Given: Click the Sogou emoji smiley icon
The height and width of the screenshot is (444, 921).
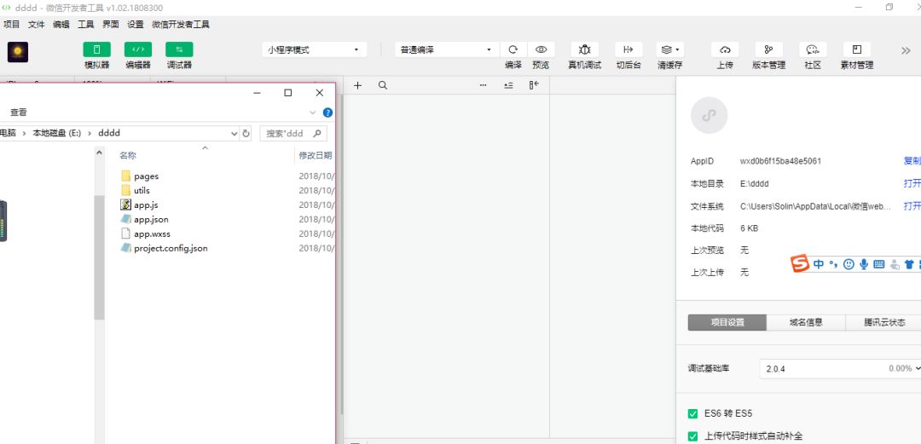Looking at the screenshot, I should coord(849,264).
